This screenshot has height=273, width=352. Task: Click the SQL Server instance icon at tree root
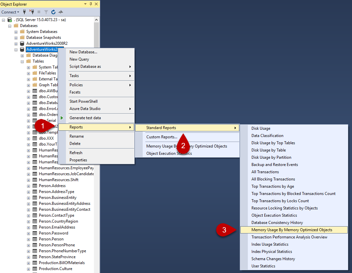(x=10, y=20)
